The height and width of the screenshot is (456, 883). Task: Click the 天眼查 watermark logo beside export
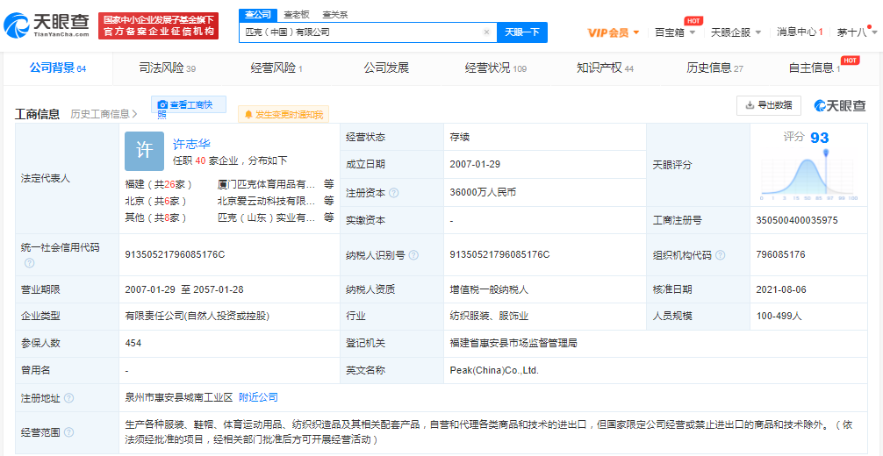pyautogui.click(x=839, y=105)
